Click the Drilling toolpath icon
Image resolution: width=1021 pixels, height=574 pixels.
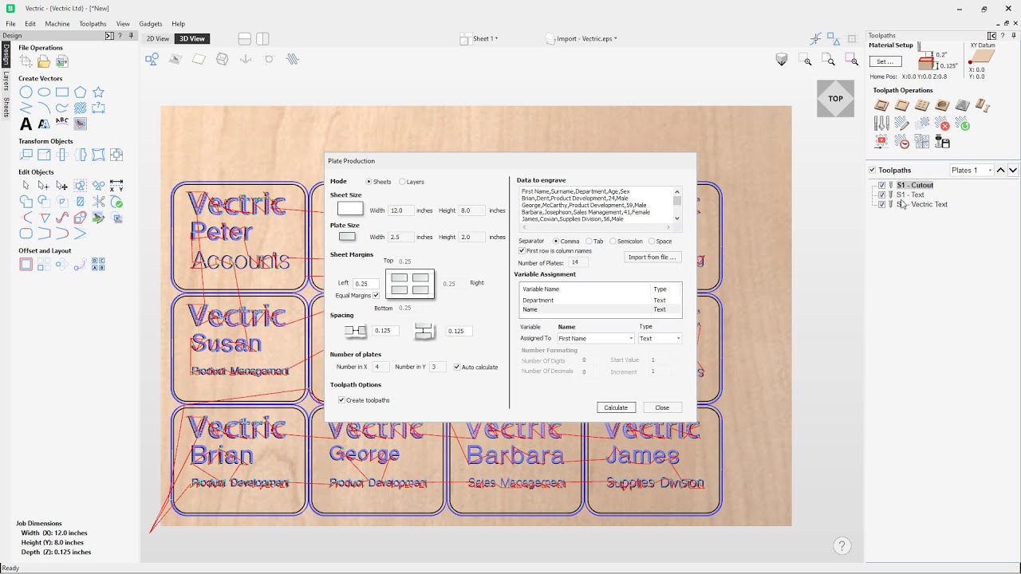[x=922, y=105]
